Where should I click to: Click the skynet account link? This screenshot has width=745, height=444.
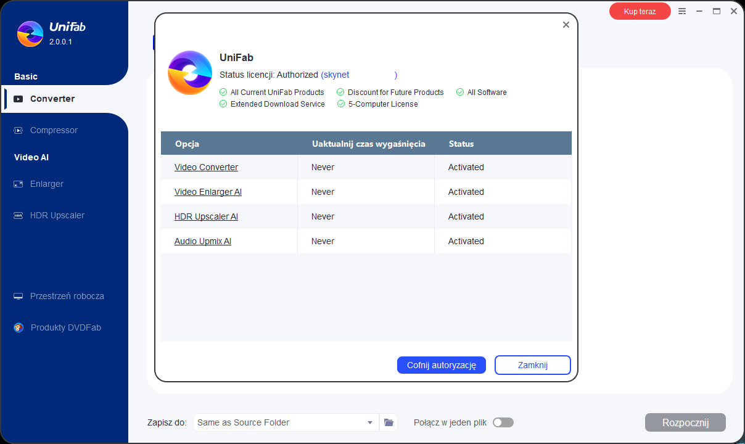[359, 75]
